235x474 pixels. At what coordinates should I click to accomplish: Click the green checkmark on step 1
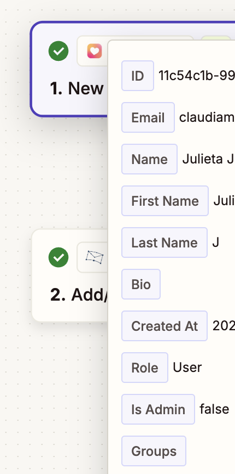click(58, 51)
